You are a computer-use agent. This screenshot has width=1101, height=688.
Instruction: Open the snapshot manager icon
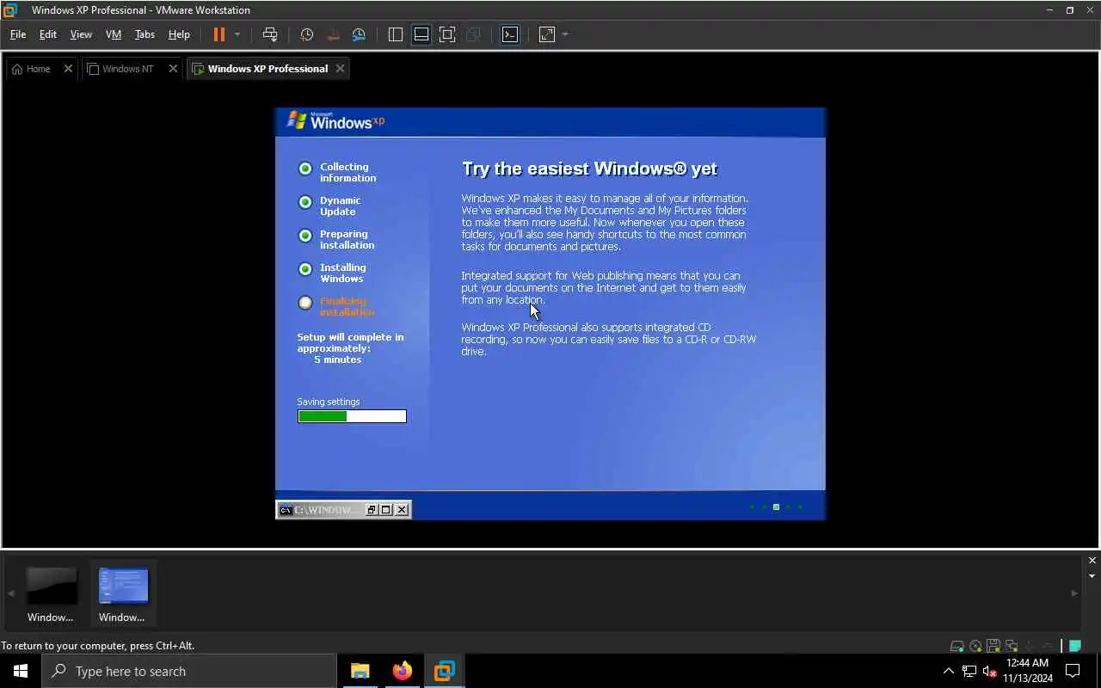click(x=359, y=34)
